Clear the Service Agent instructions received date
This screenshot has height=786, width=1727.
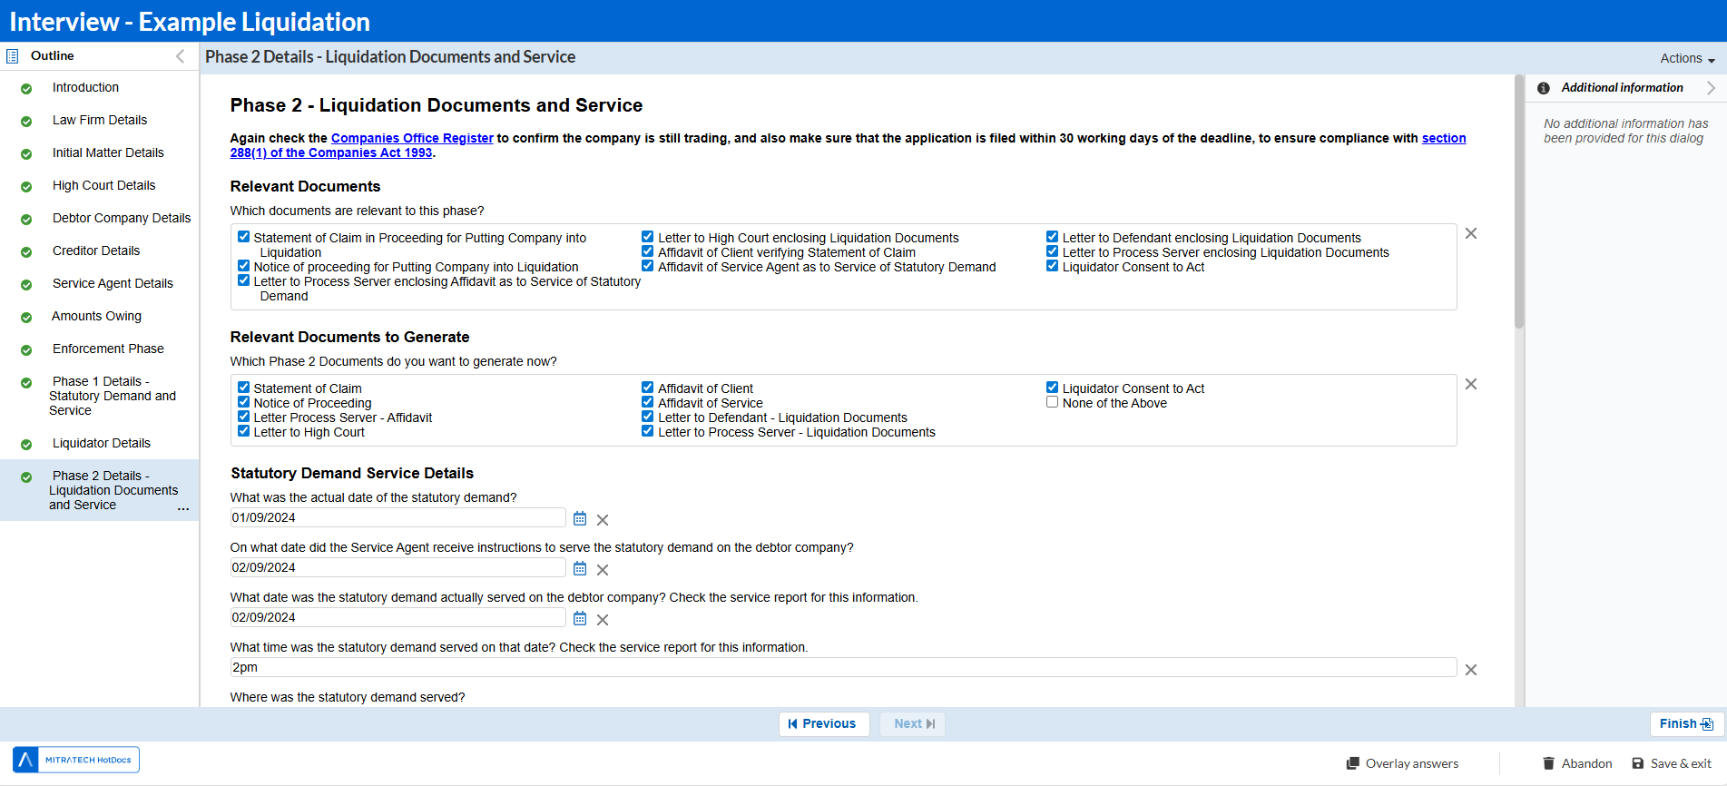pyautogui.click(x=603, y=570)
